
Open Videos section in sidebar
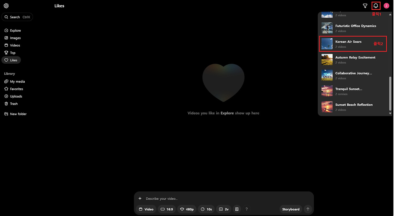click(12, 45)
